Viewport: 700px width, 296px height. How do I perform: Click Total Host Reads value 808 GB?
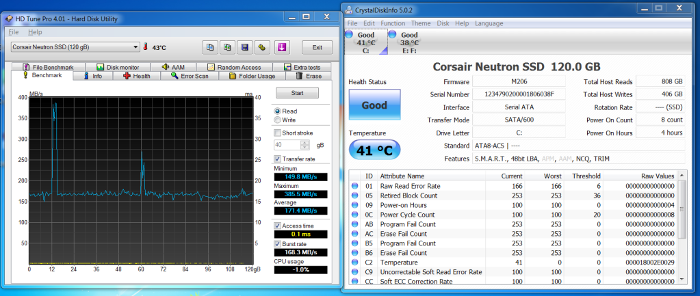(660, 81)
